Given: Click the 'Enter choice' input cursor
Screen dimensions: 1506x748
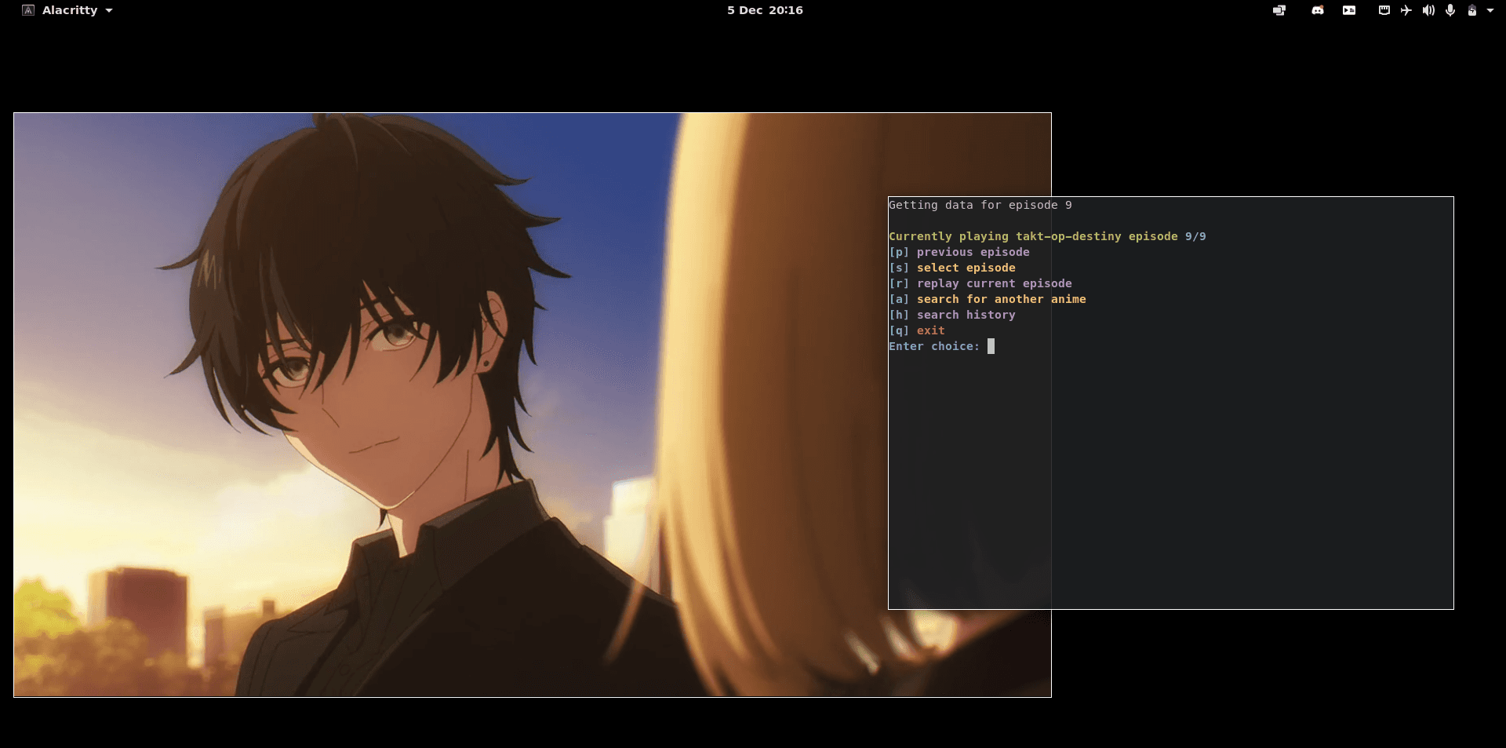Looking at the screenshot, I should click(x=991, y=346).
